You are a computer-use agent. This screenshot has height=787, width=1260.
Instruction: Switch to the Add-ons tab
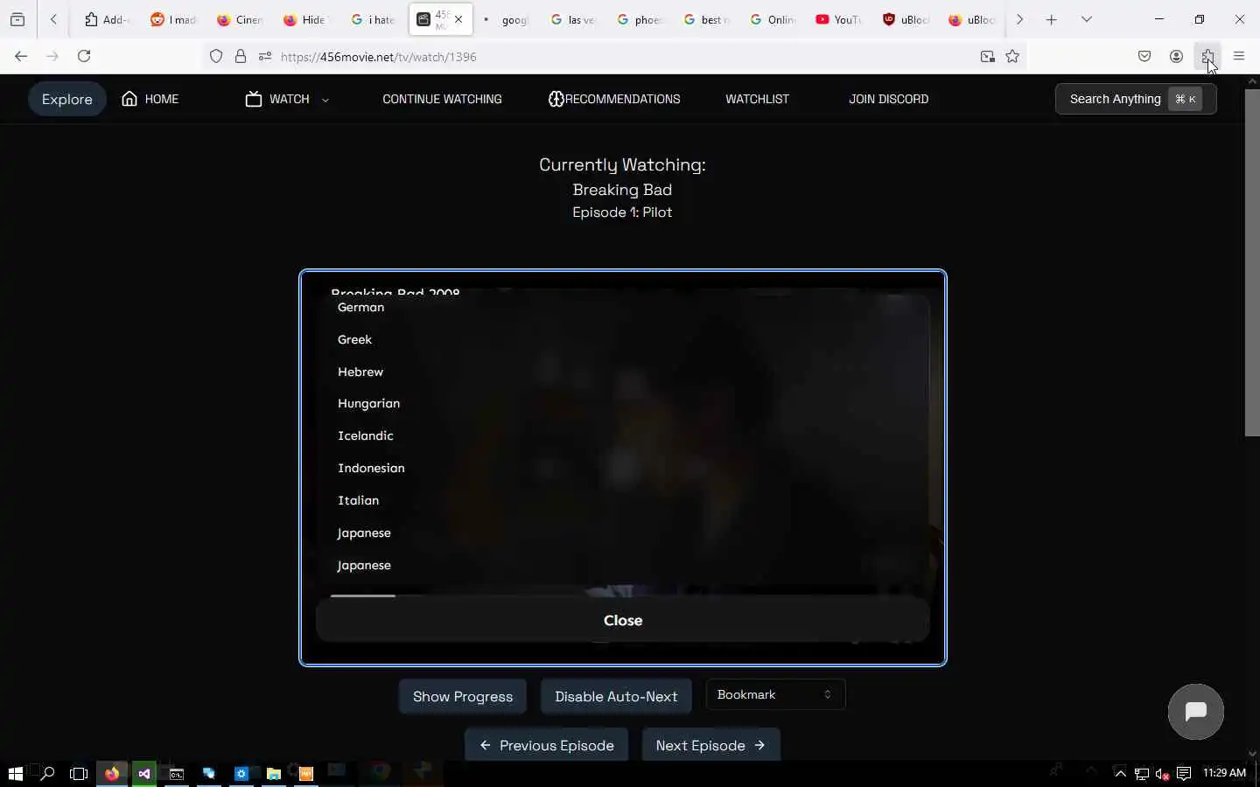point(106,19)
